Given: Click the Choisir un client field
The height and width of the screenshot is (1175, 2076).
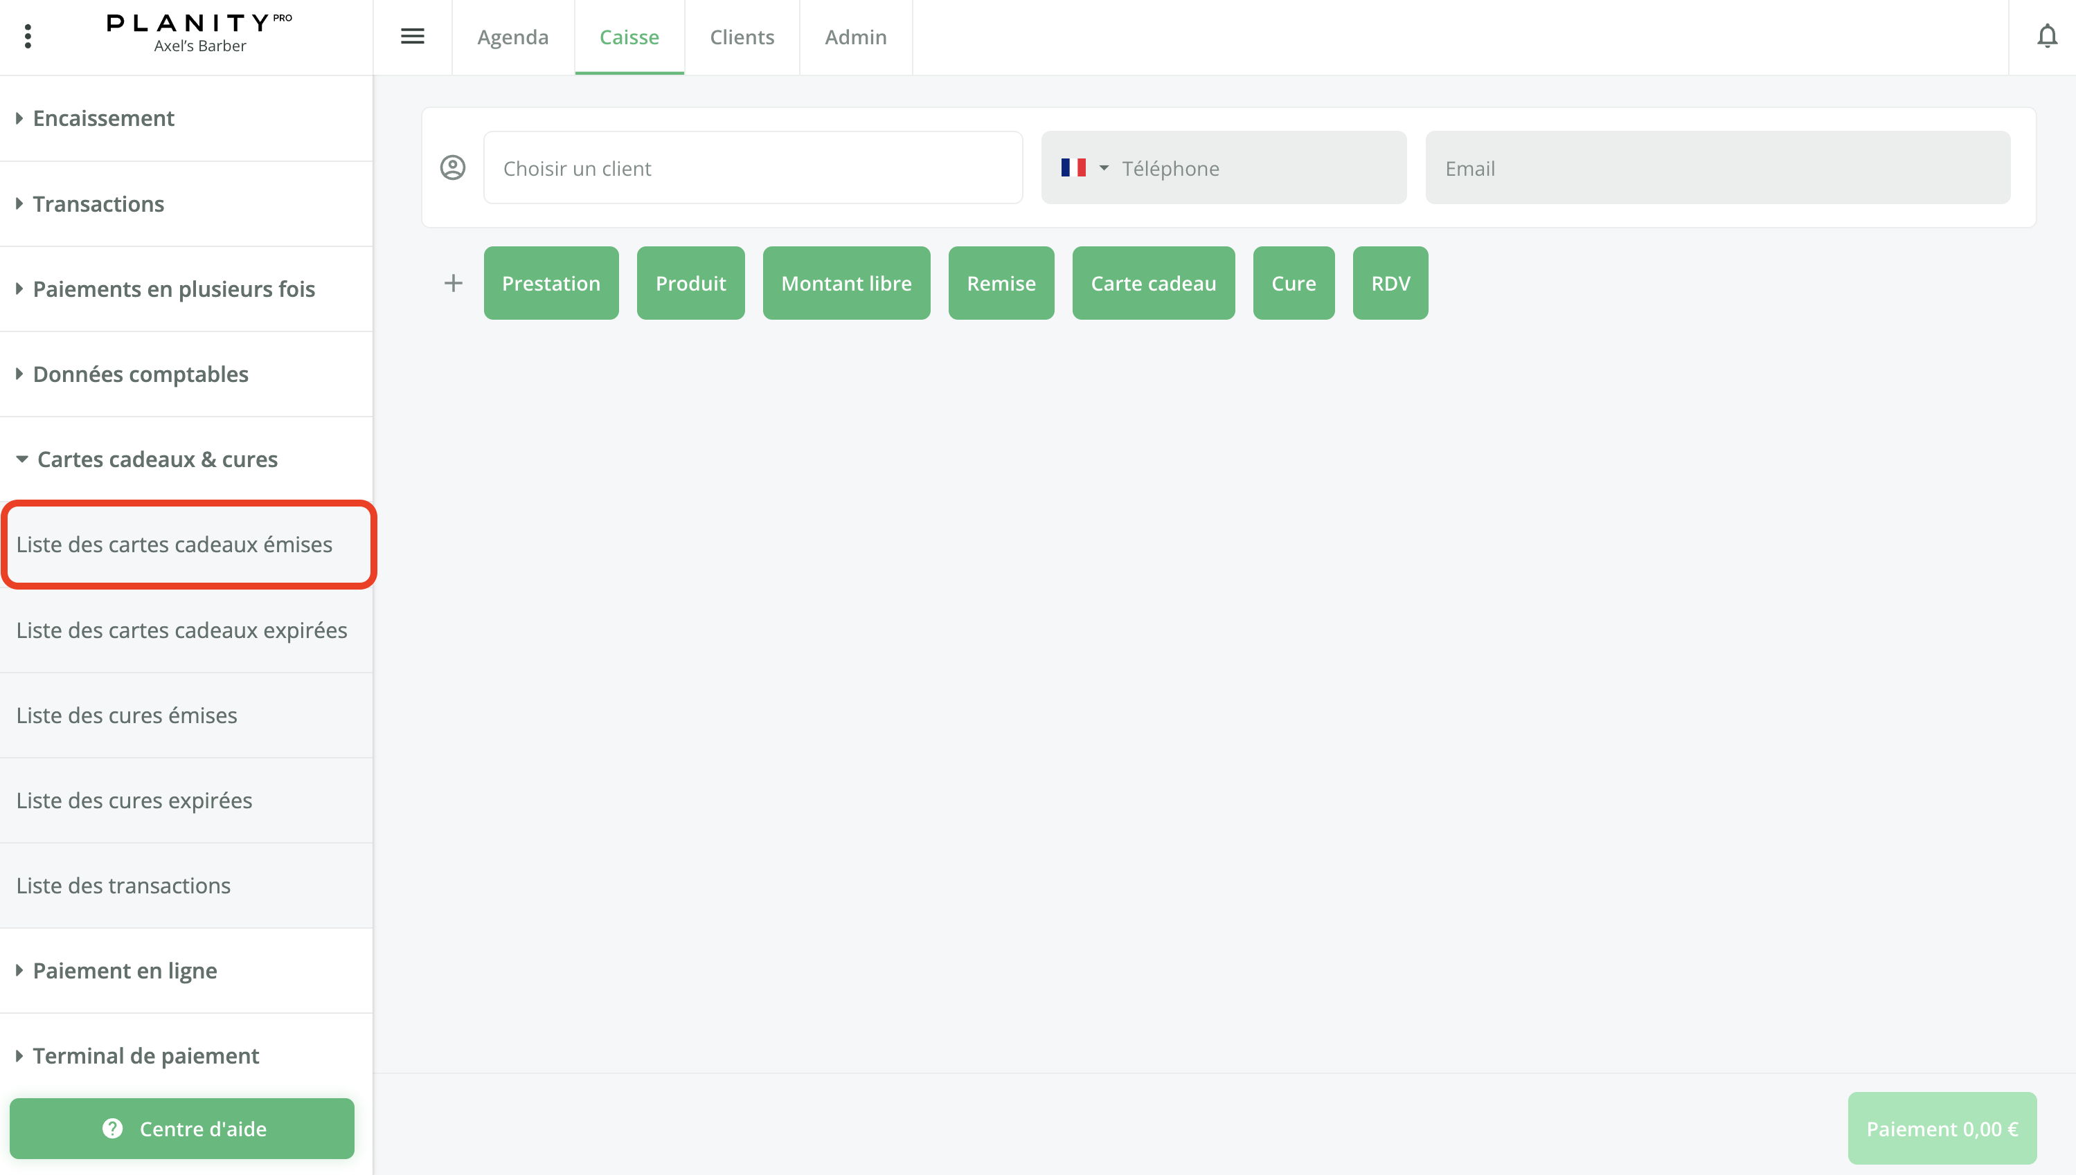Looking at the screenshot, I should (752, 168).
